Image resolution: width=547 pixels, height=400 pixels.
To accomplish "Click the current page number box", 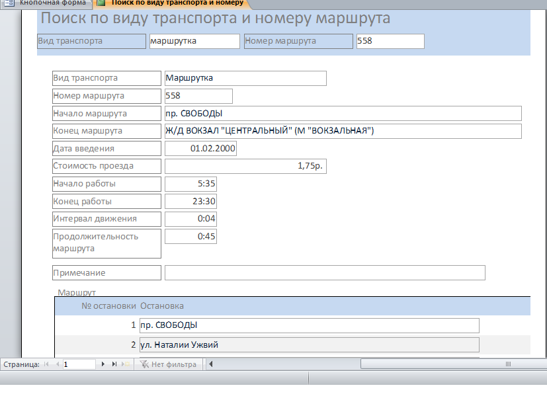I will 79,364.
